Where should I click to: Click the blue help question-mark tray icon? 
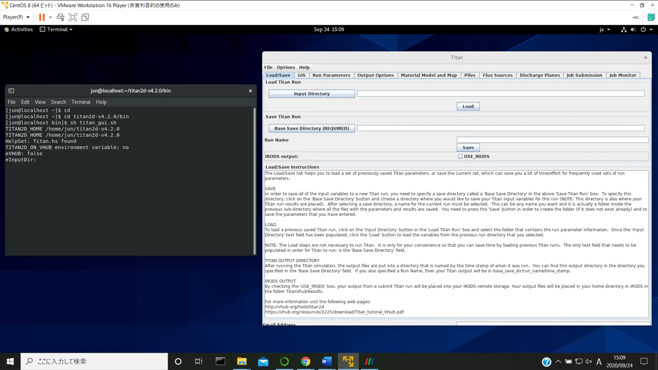pos(546,362)
